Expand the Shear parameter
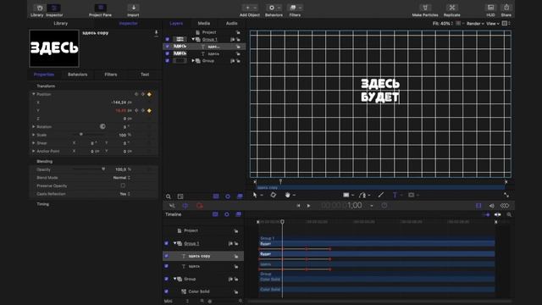The width and height of the screenshot is (542, 305). (x=34, y=143)
